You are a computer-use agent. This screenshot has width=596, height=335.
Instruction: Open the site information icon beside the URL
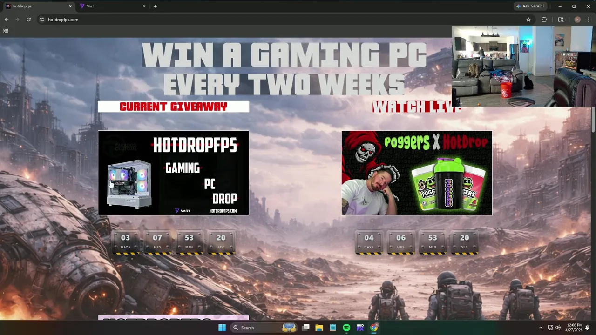pyautogui.click(x=42, y=20)
